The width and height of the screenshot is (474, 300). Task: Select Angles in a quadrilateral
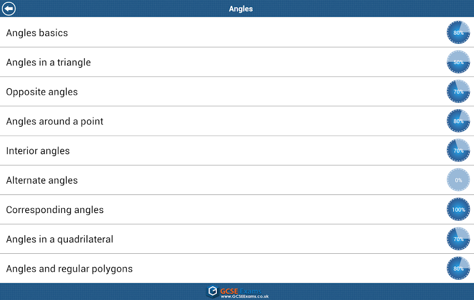click(59, 239)
